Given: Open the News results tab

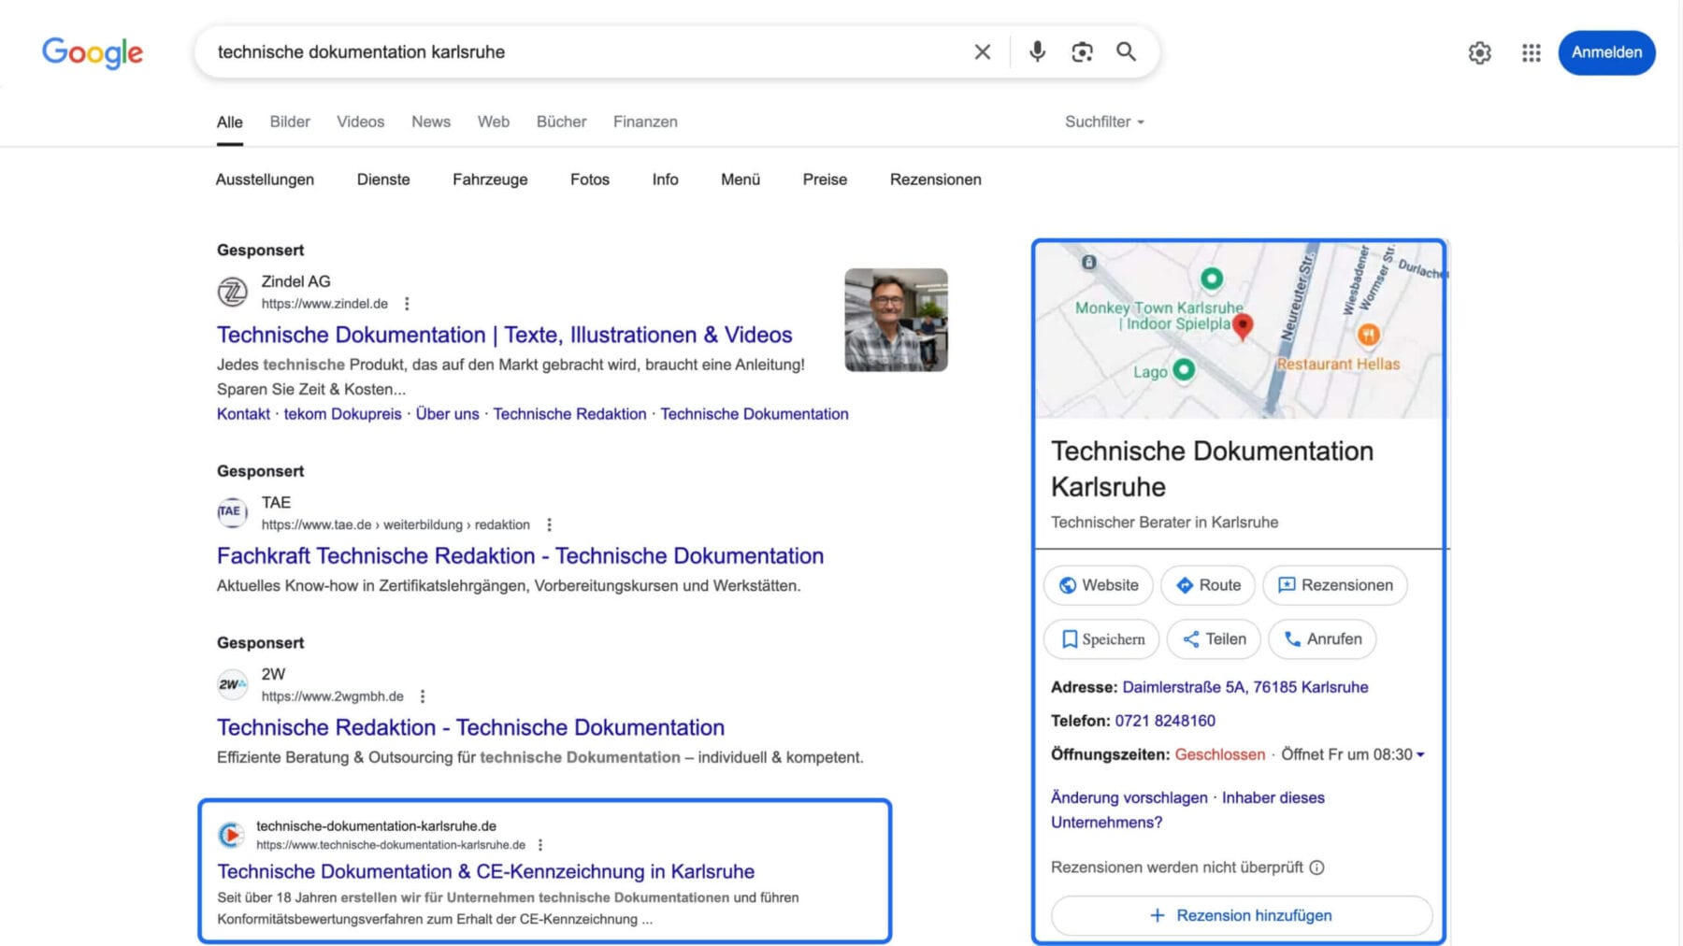Looking at the screenshot, I should 430,122.
